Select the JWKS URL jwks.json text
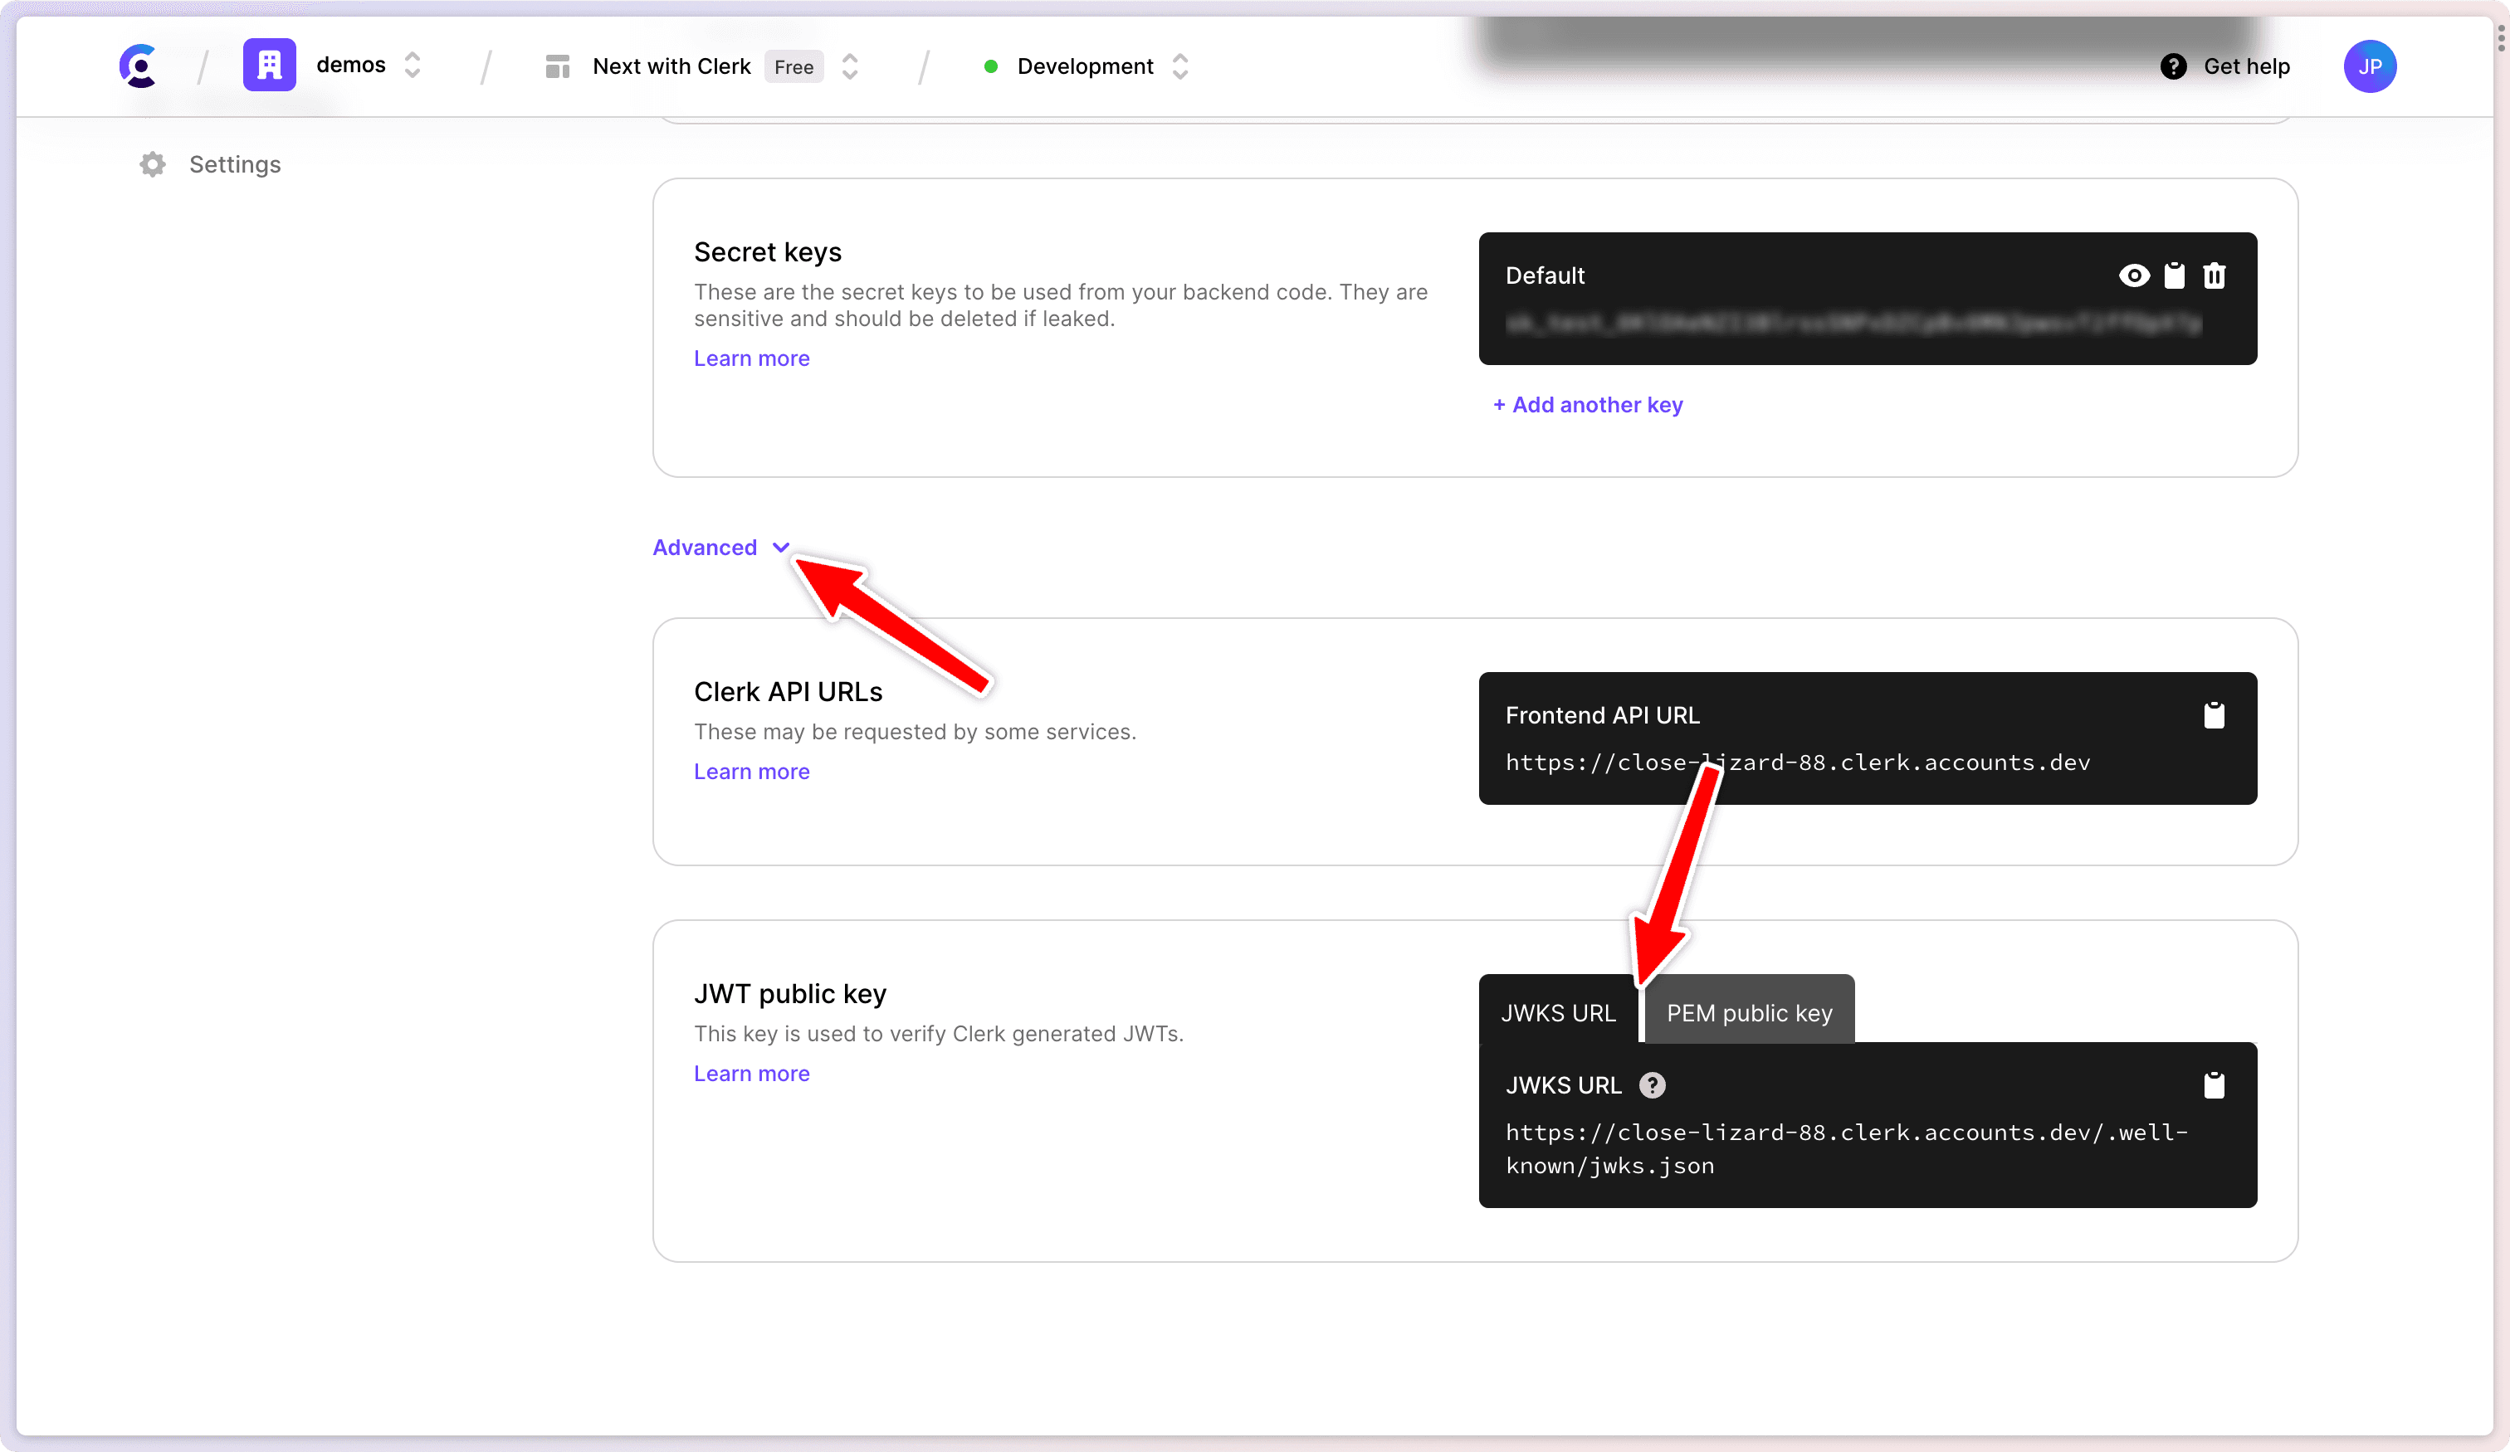The width and height of the screenshot is (2510, 1452). pos(1847,1149)
